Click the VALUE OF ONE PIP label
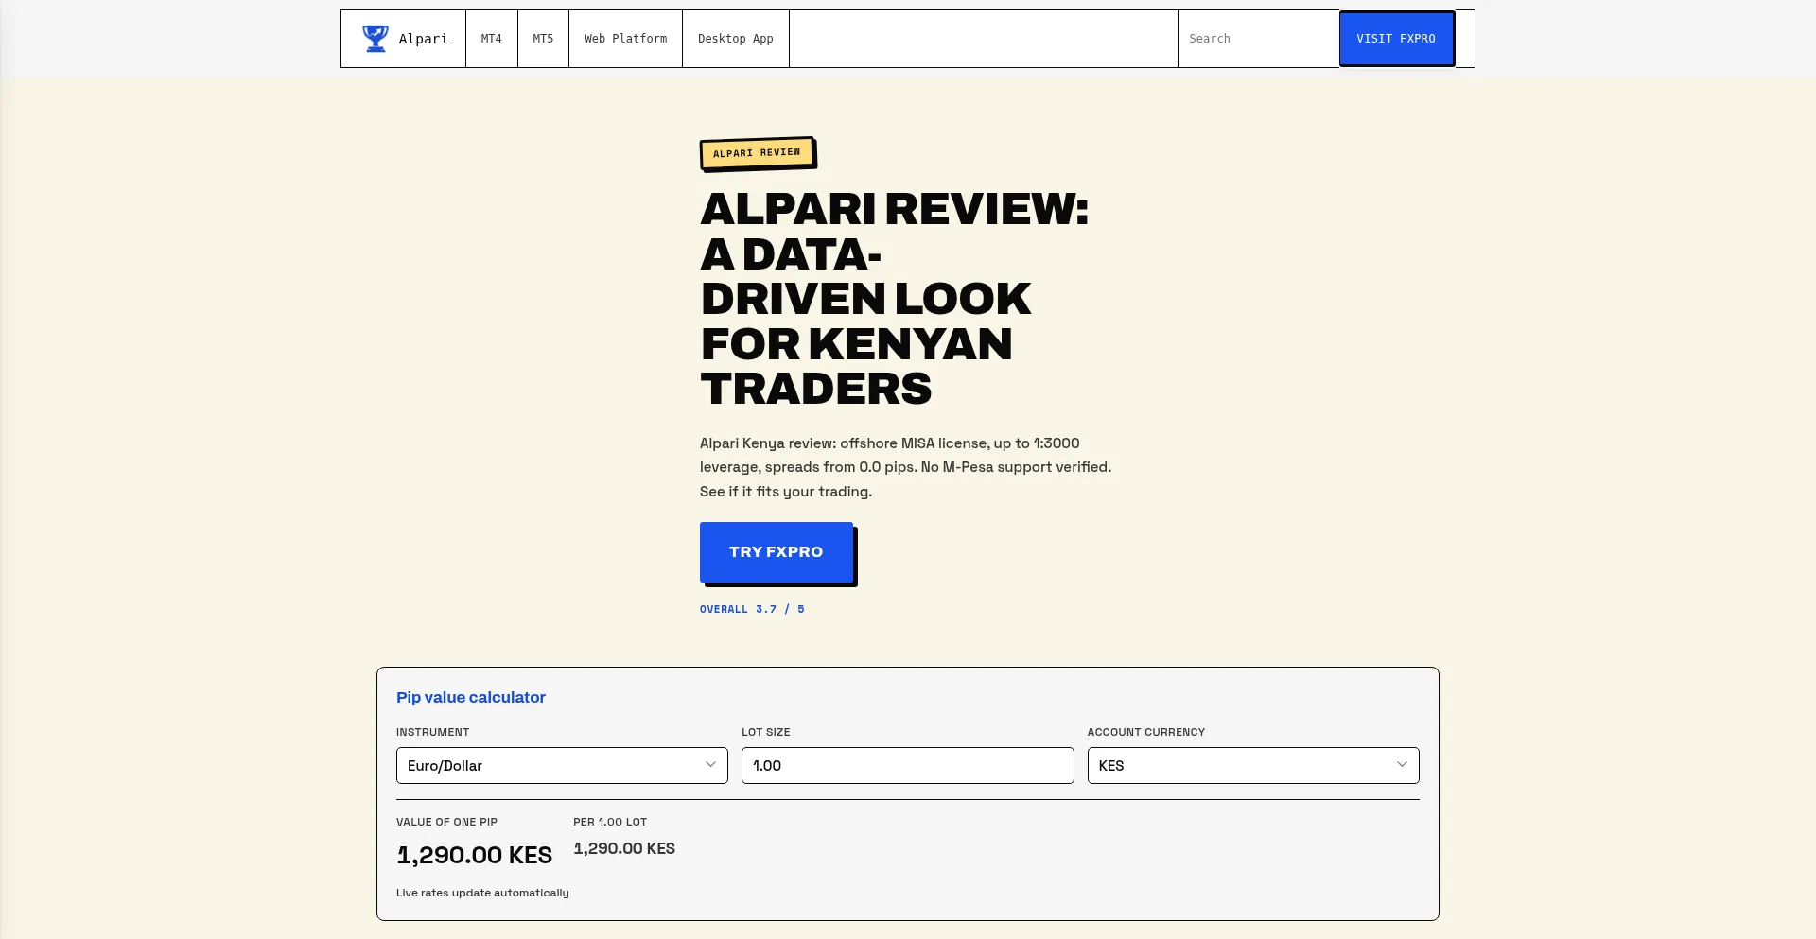This screenshot has height=939, width=1816. (446, 822)
